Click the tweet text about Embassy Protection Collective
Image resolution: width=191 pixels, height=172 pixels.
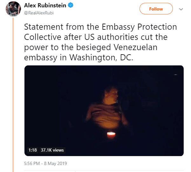[x=100, y=42]
